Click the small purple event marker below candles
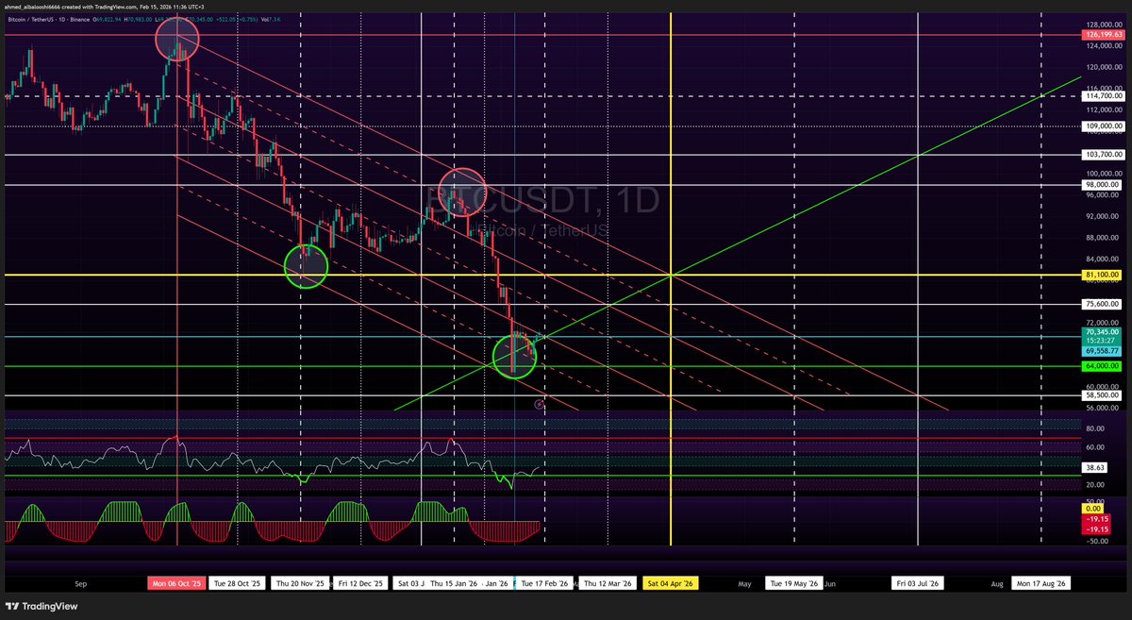 point(539,403)
